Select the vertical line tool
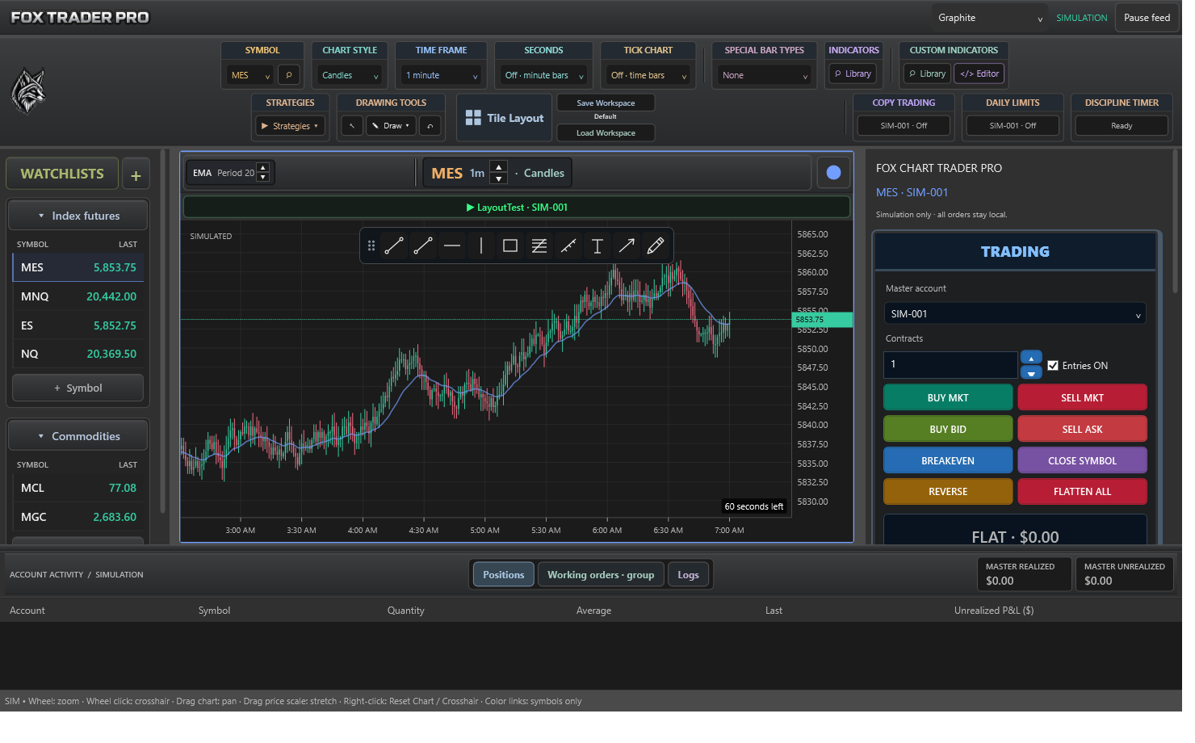 [481, 246]
